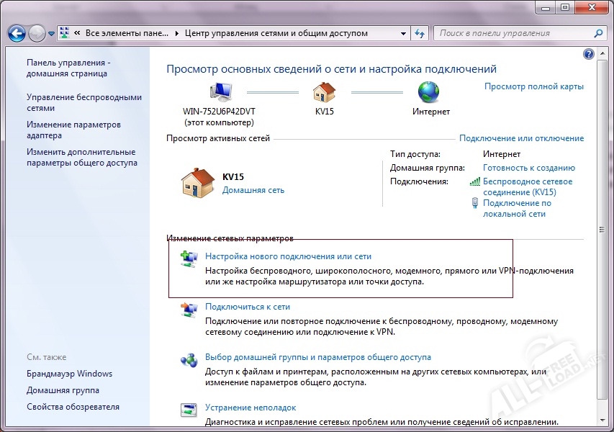Open help via the question mark icon
The image size is (614, 432).
click(589, 53)
